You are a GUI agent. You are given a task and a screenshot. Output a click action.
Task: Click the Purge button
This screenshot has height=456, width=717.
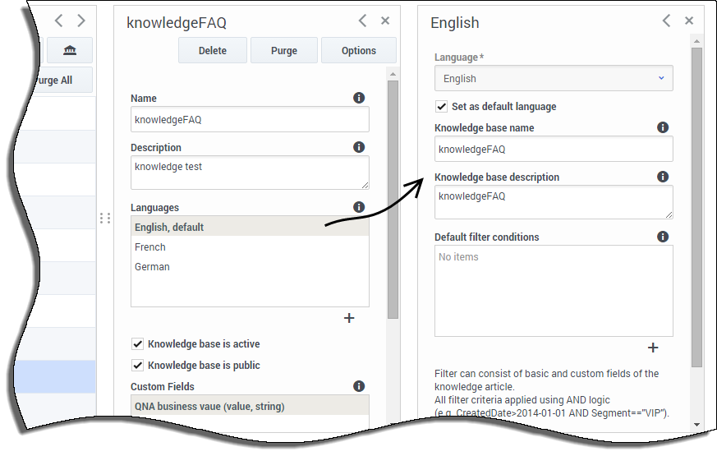click(284, 50)
